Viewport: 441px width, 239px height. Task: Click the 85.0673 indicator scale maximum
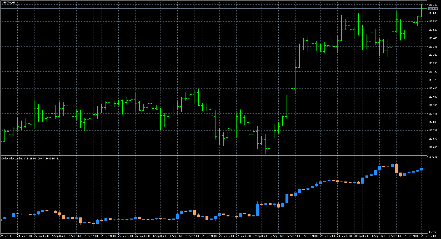(433, 158)
